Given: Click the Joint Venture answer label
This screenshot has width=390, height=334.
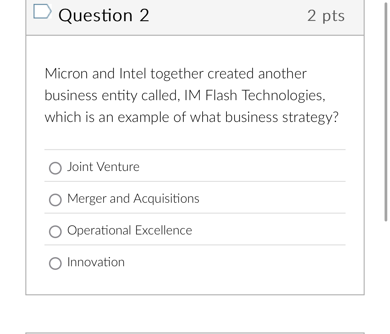Looking at the screenshot, I should pyautogui.click(x=103, y=167).
